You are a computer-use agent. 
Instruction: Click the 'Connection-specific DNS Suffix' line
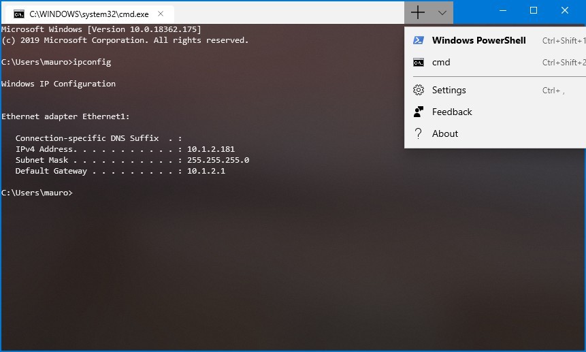[x=99, y=138]
